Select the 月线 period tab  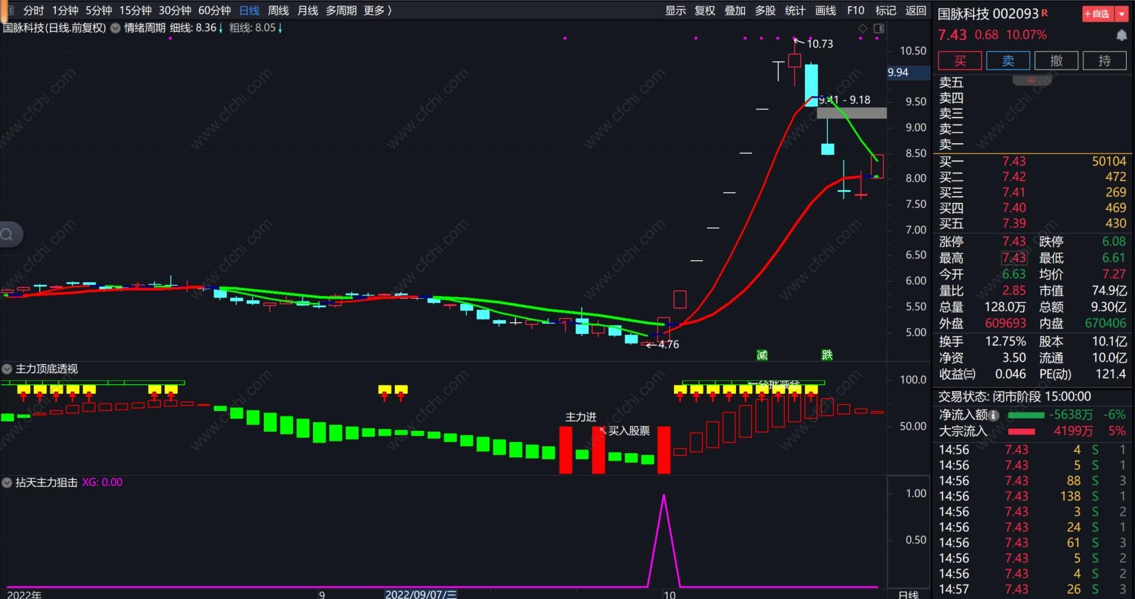pos(307,10)
